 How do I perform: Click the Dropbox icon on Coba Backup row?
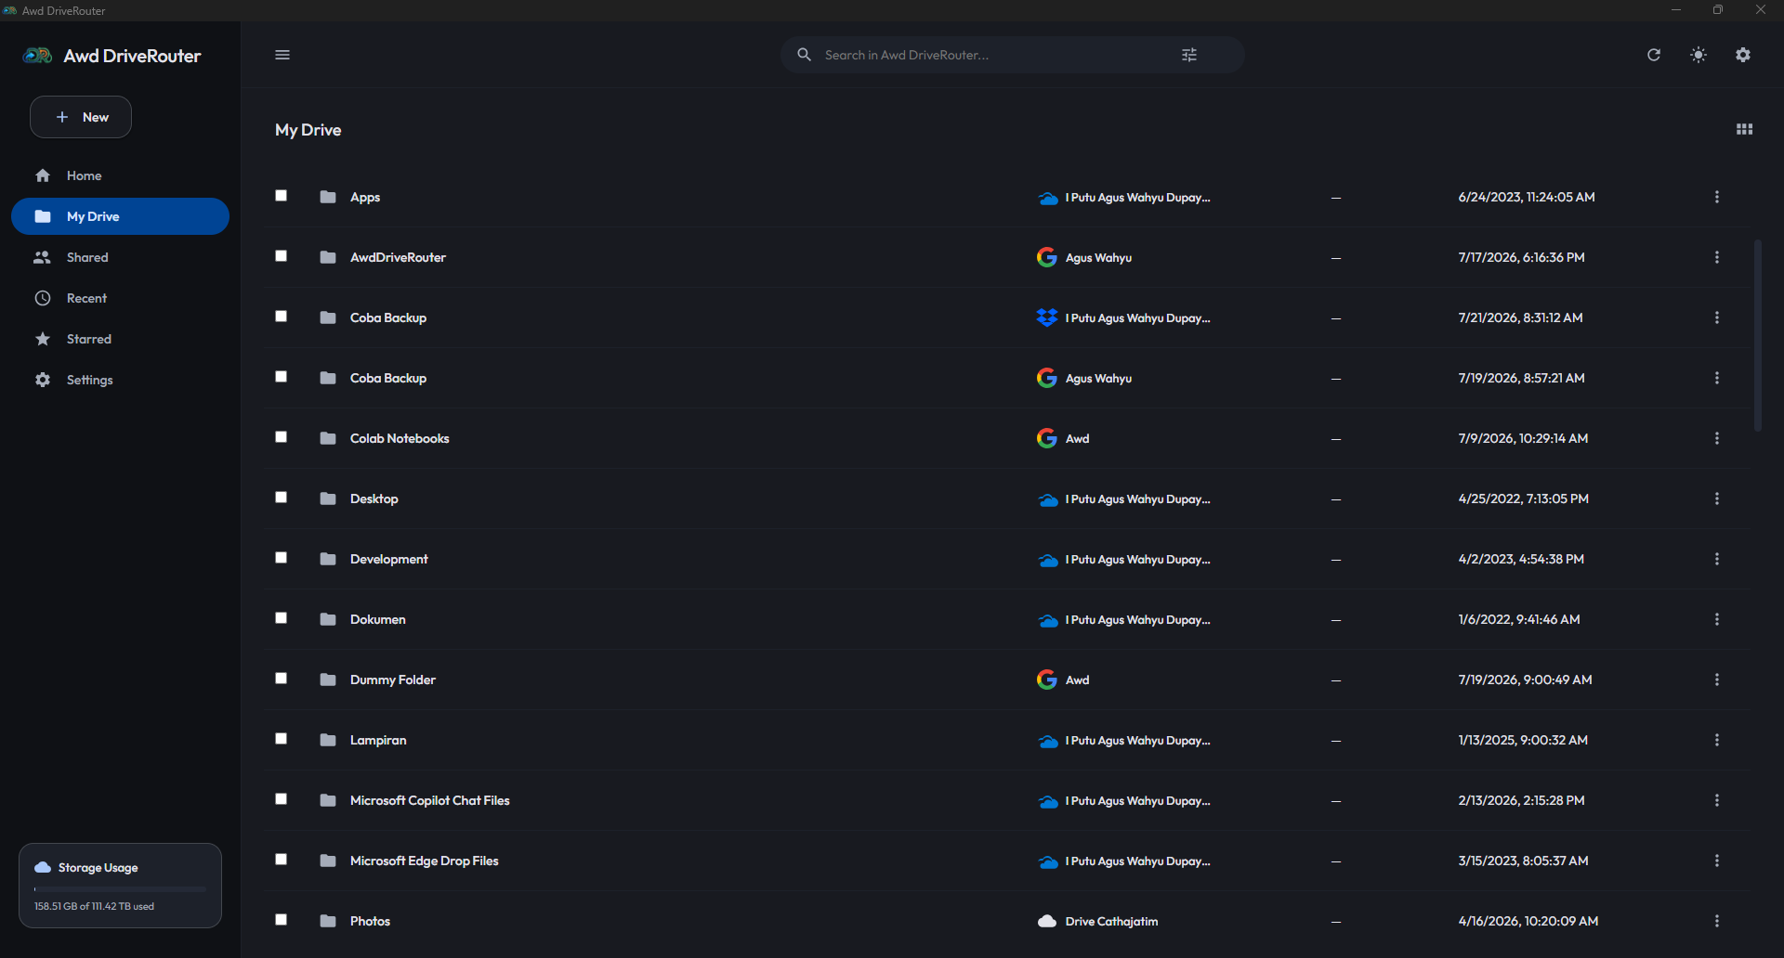(x=1047, y=317)
